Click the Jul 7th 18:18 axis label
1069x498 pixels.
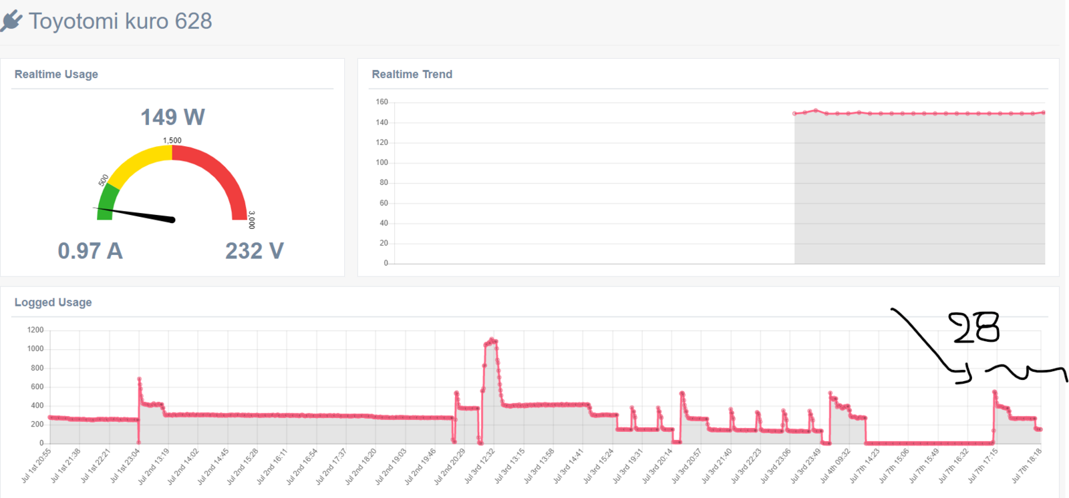[x=1026, y=465]
